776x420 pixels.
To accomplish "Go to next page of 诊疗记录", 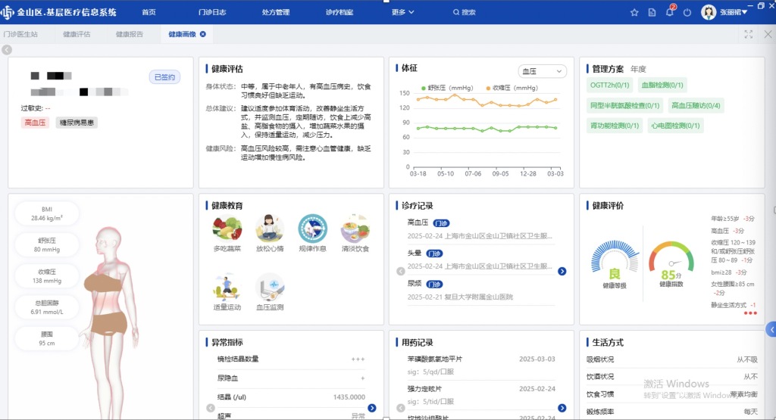I will (x=562, y=271).
